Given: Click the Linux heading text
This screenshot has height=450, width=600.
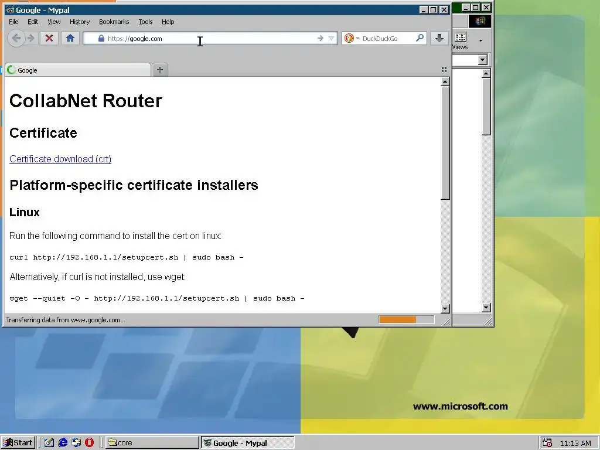Looking at the screenshot, I should 25,212.
